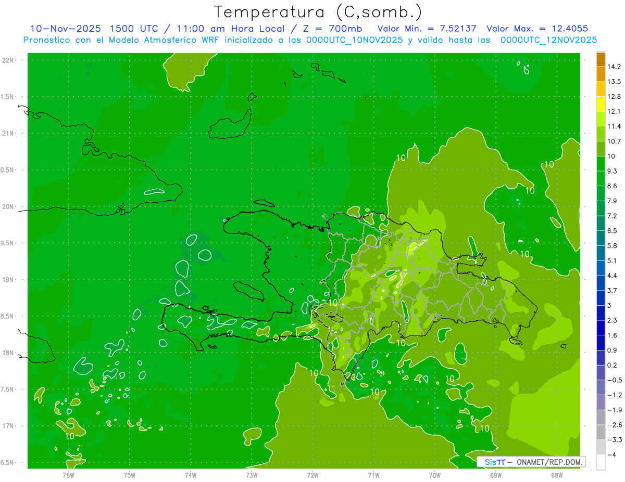Click the '11.4' colorbar value
Viewport: 625px width, 482px height.
[x=614, y=126]
